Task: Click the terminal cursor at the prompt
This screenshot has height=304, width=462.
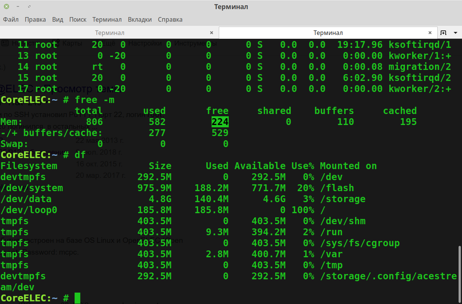Action: pyautogui.click(x=78, y=298)
